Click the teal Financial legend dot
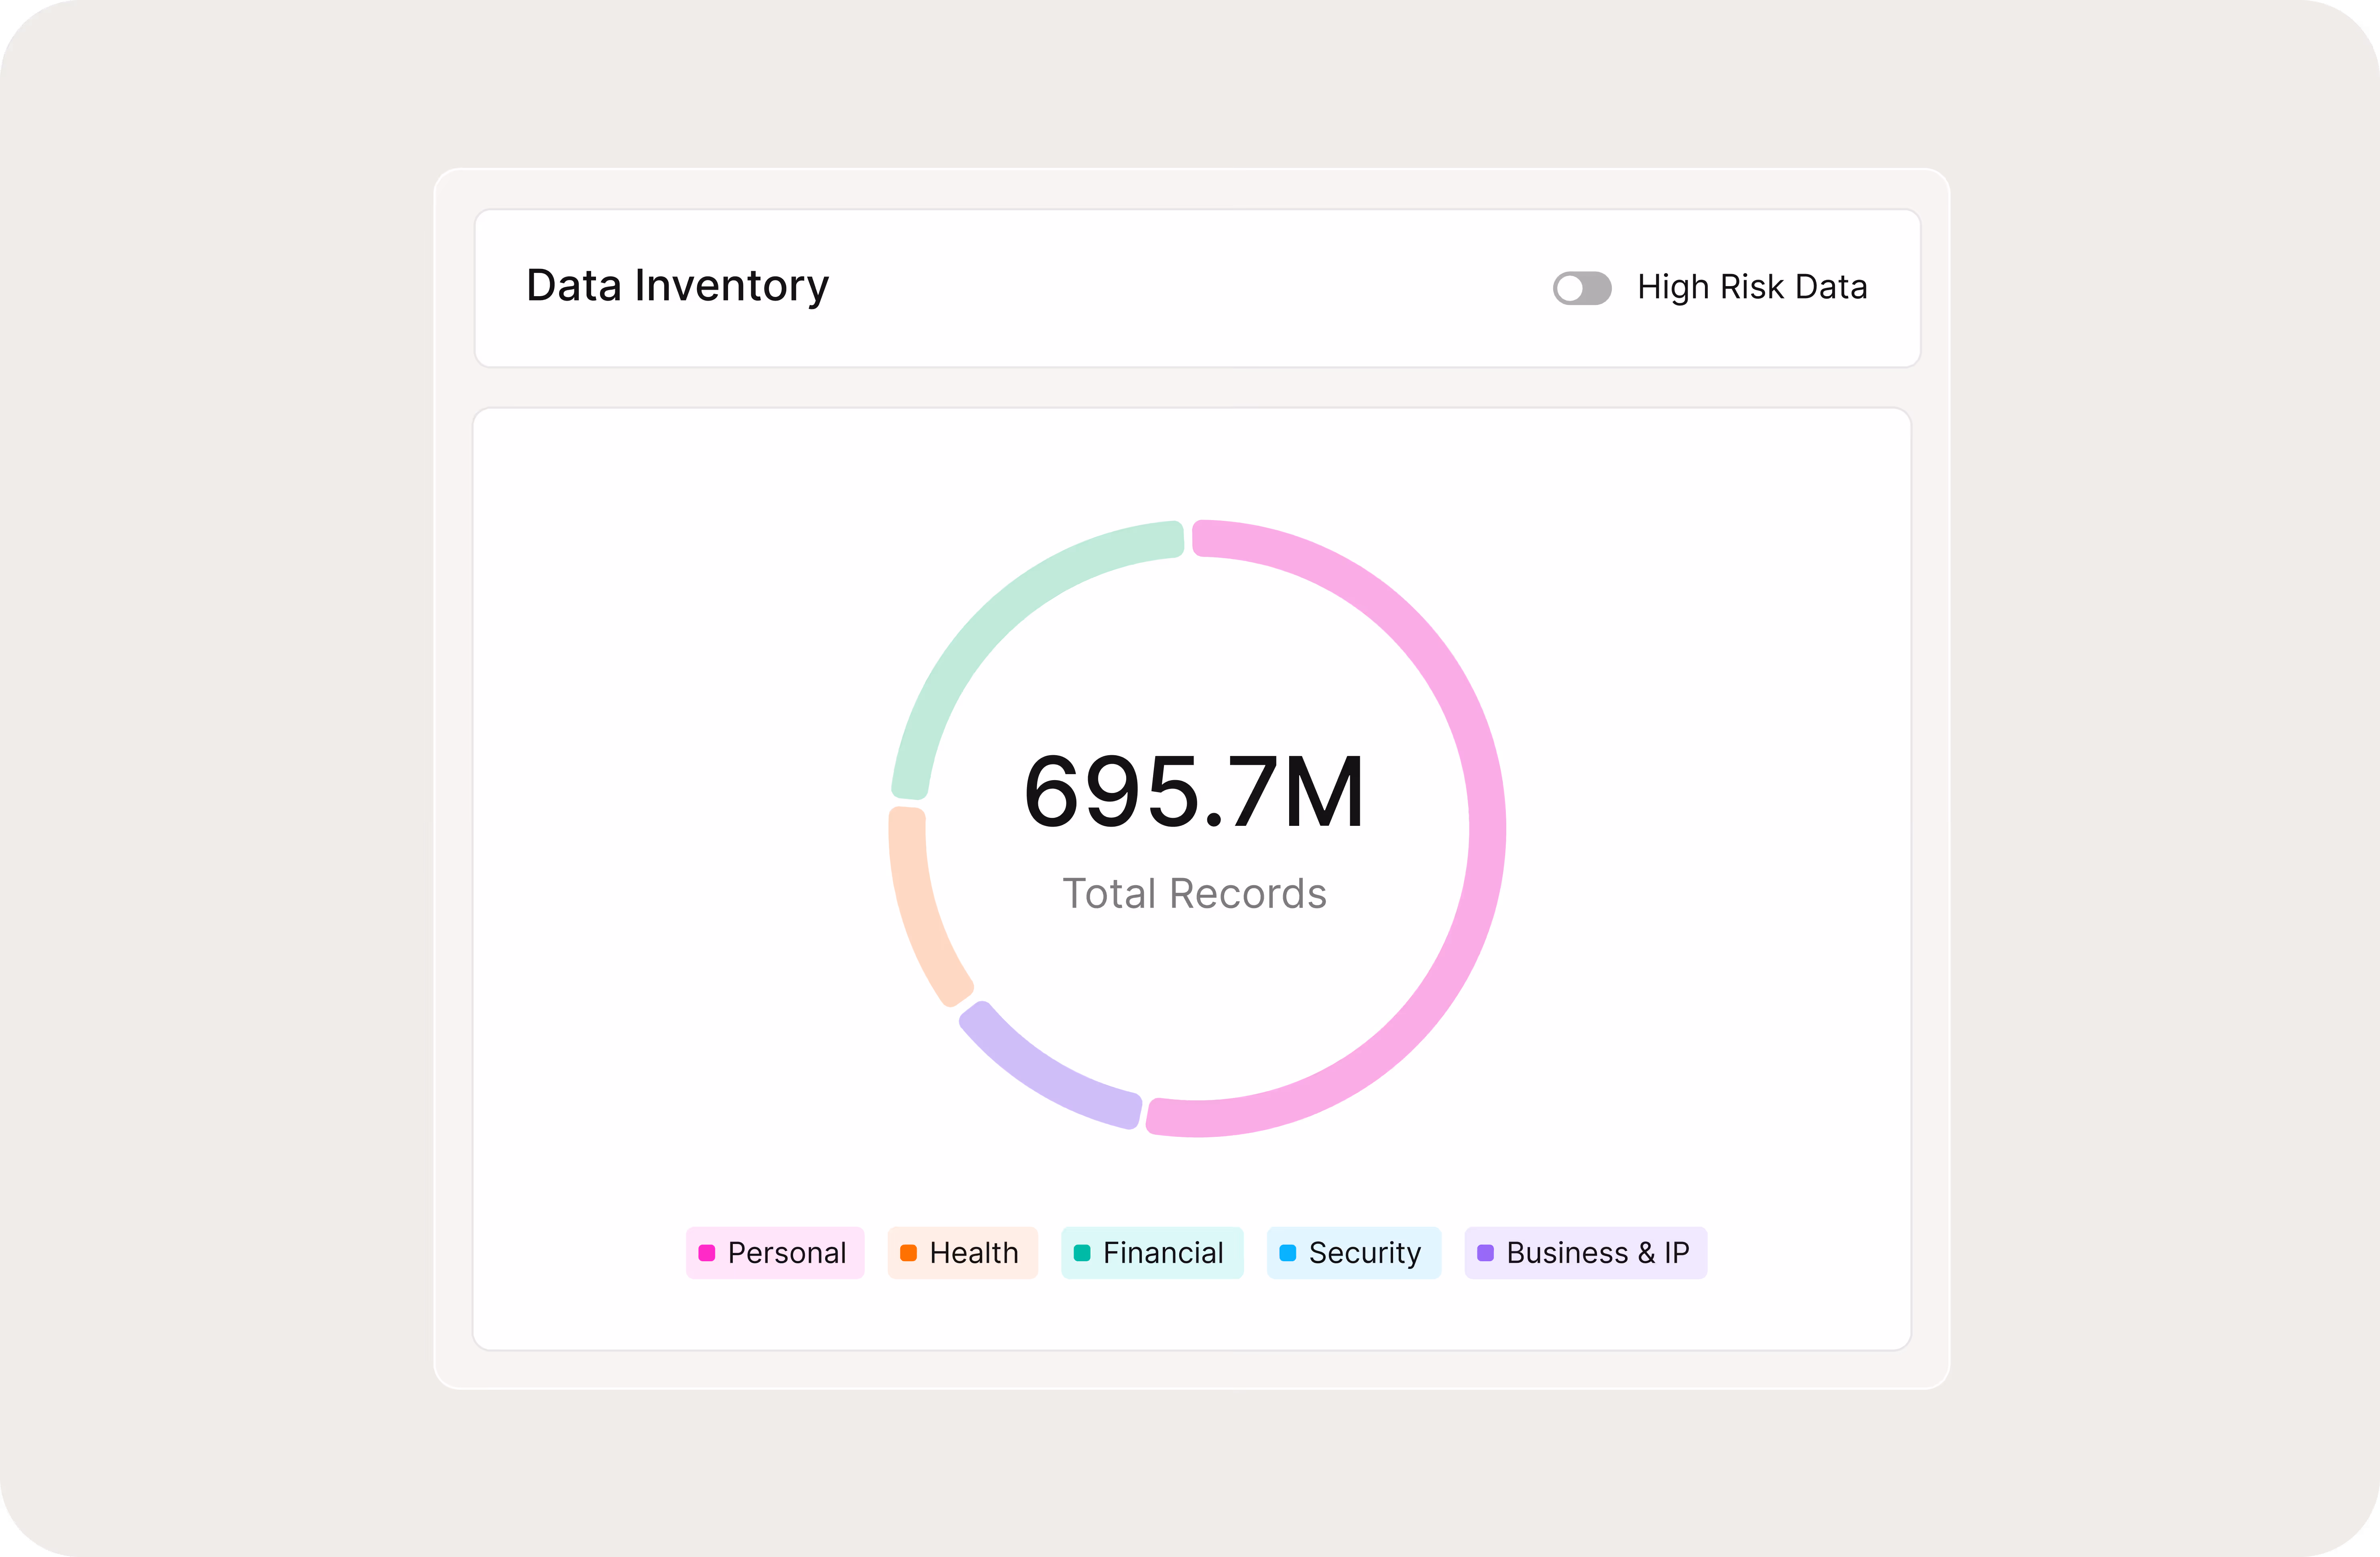The image size is (2380, 1557). (x=1082, y=1253)
